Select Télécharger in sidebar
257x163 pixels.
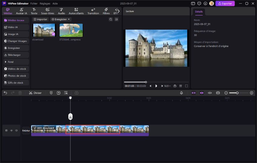click(16, 55)
